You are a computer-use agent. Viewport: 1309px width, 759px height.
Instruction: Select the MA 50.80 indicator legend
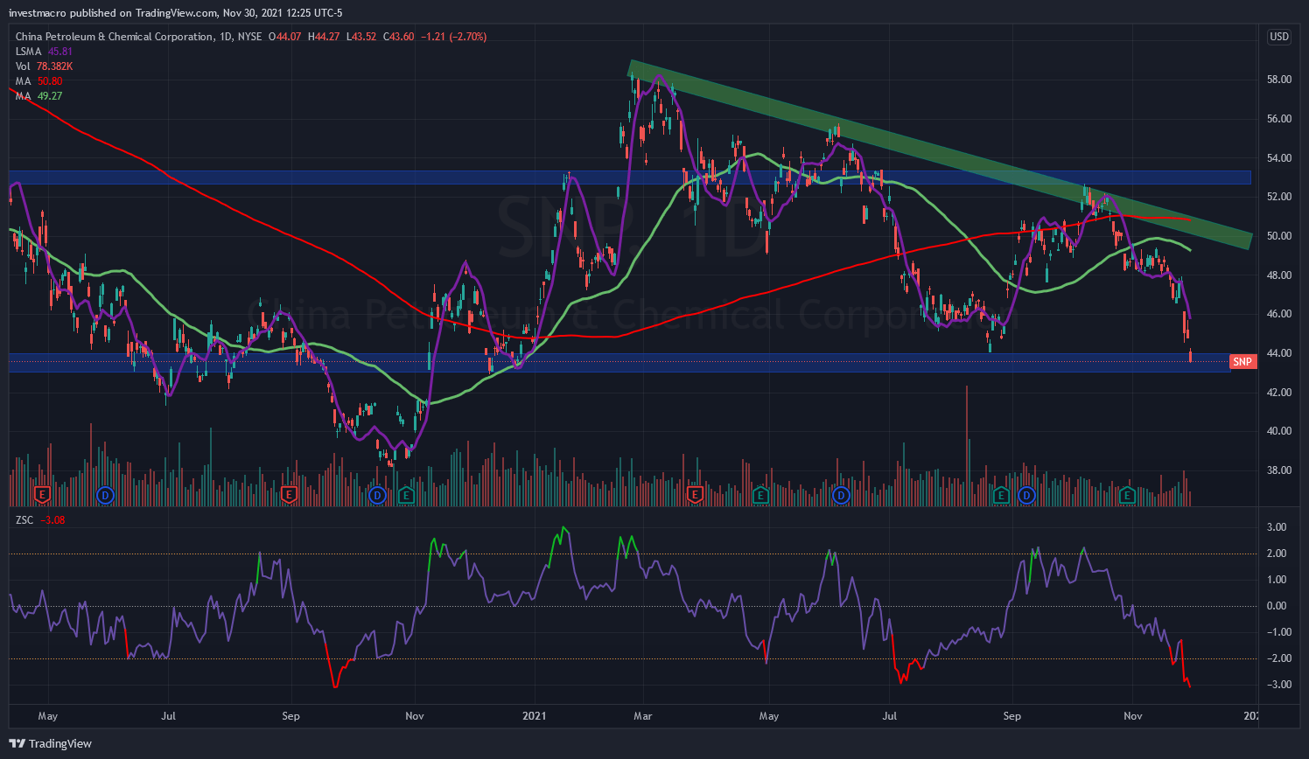point(23,81)
